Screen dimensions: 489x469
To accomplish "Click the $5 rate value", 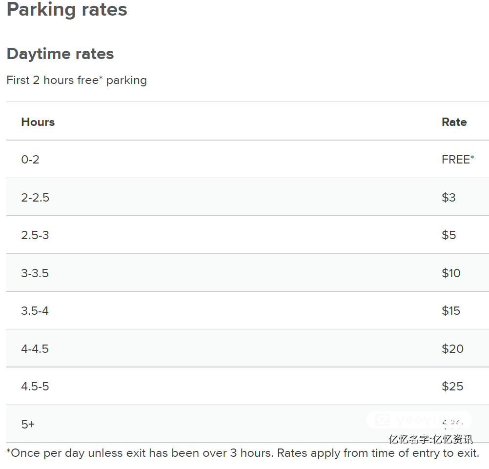I will [449, 235].
